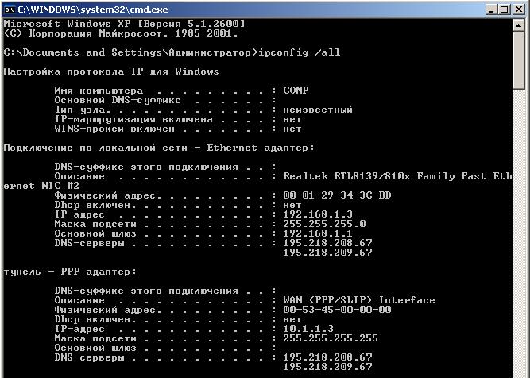Click the "Маска подсети" label in Ethernet section
This screenshot has width=530, height=378.
pyautogui.click(x=95, y=224)
